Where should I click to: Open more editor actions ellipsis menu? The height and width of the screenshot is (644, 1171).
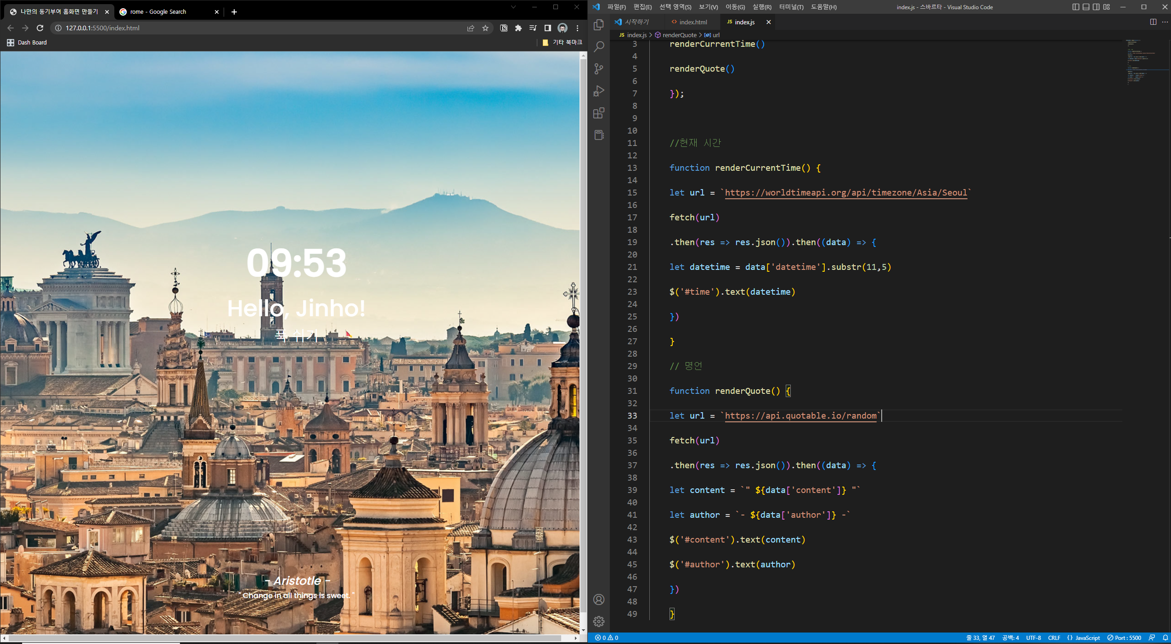1165,22
